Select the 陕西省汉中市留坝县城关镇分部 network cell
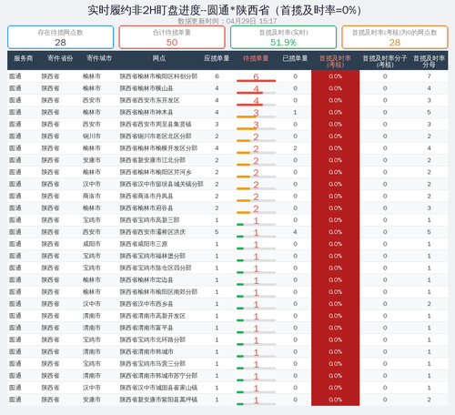The image size is (455, 415). pyautogui.click(x=161, y=185)
